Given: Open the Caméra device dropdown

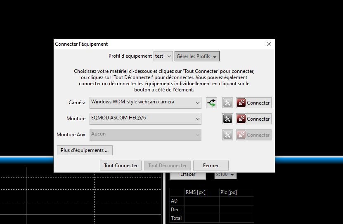Looking at the screenshot, I should (x=145, y=103).
